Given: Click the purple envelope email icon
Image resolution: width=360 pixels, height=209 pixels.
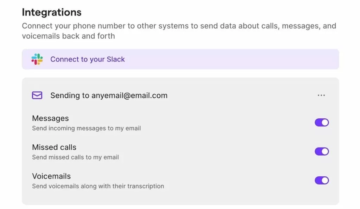Looking at the screenshot, I should (x=37, y=95).
